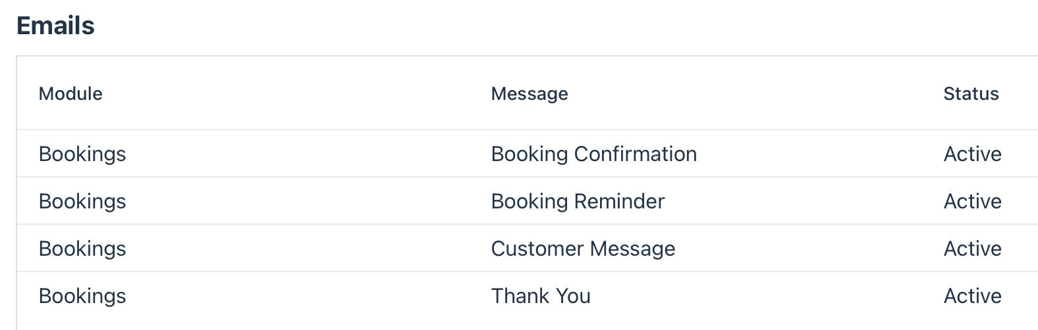Open the Booking Reminder message
The width and height of the screenshot is (1038, 330).
(x=578, y=201)
